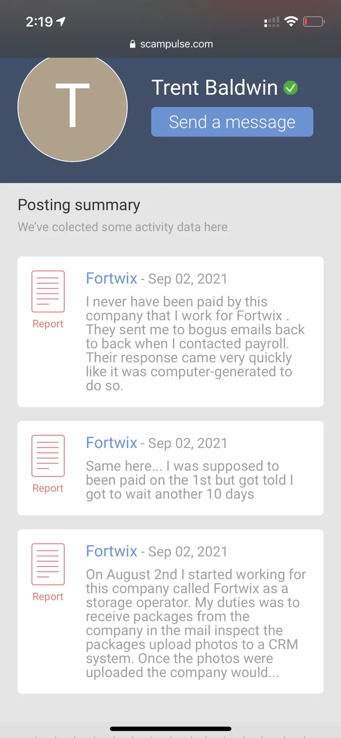Screen dimensions: 341x738
Task: Tap the home indicator bar at bottom
Action: [170, 729]
